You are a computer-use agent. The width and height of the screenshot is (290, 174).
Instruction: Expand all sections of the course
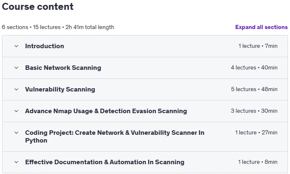(261, 27)
